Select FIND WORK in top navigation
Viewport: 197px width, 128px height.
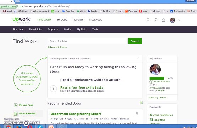pyautogui.click(x=44, y=20)
